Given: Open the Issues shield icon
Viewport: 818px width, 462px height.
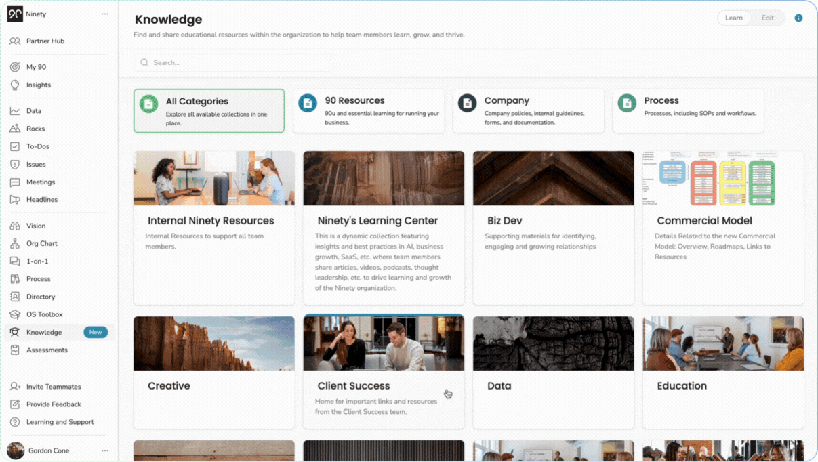Looking at the screenshot, I should [x=15, y=164].
